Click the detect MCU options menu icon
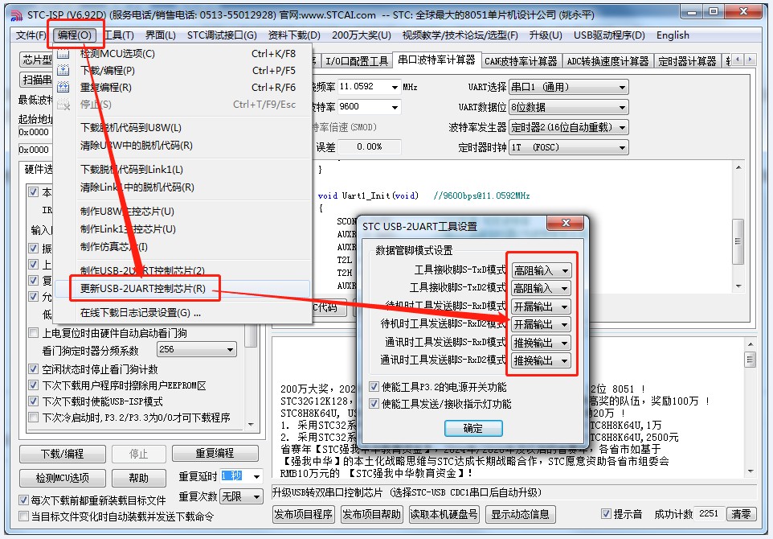The image size is (773, 539). [63, 54]
